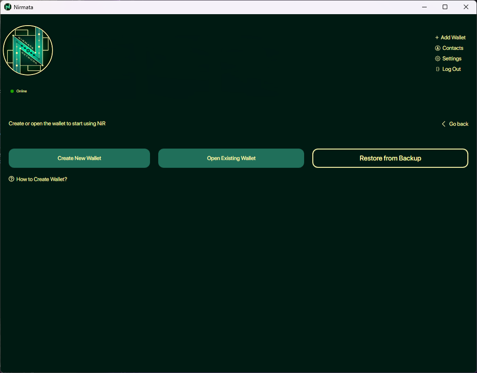Choose Log Out from the top-right menu
The width and height of the screenshot is (477, 373).
pos(451,69)
